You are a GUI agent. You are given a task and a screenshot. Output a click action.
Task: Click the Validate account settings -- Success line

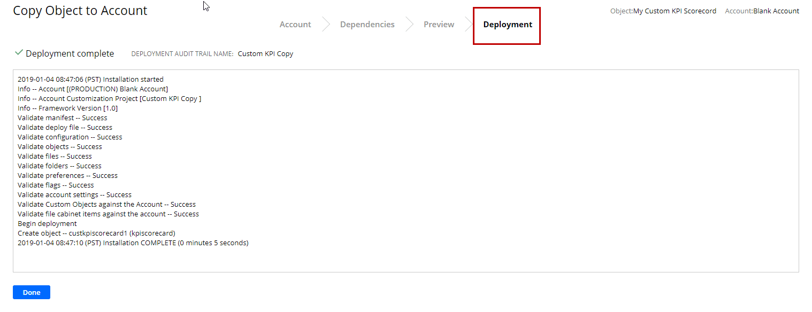[x=74, y=195]
